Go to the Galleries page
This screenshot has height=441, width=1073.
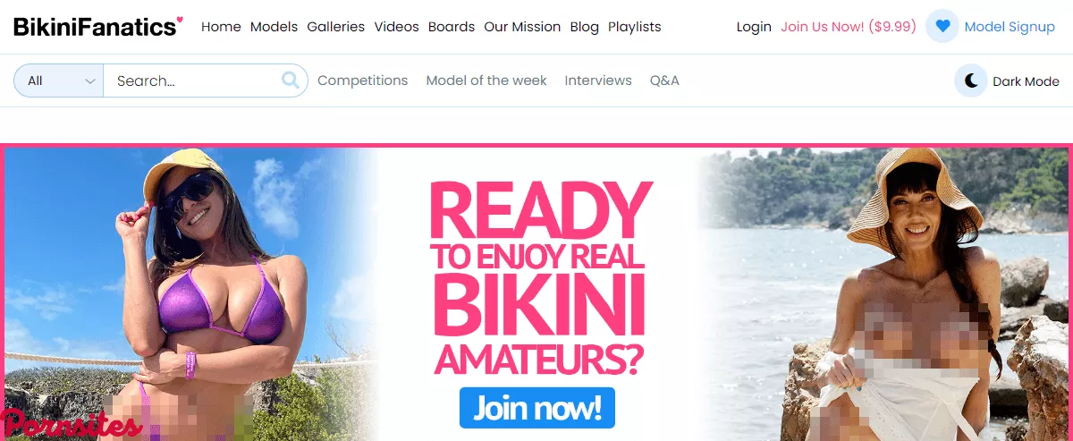coord(335,27)
